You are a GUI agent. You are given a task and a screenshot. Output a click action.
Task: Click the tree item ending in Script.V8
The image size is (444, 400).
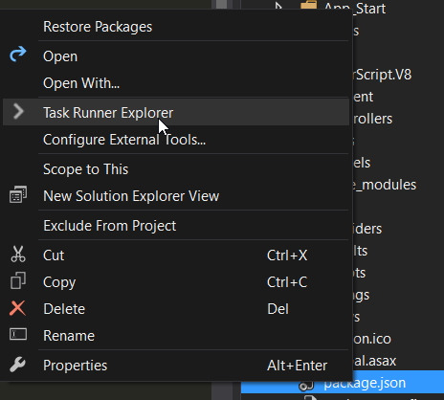[x=383, y=75]
